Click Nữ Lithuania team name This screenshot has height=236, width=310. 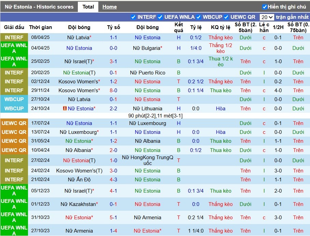point(147,109)
